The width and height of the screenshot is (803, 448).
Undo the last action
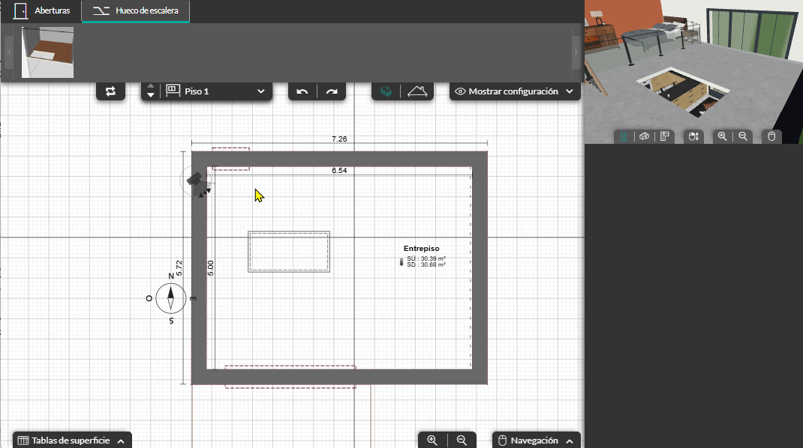pos(302,91)
